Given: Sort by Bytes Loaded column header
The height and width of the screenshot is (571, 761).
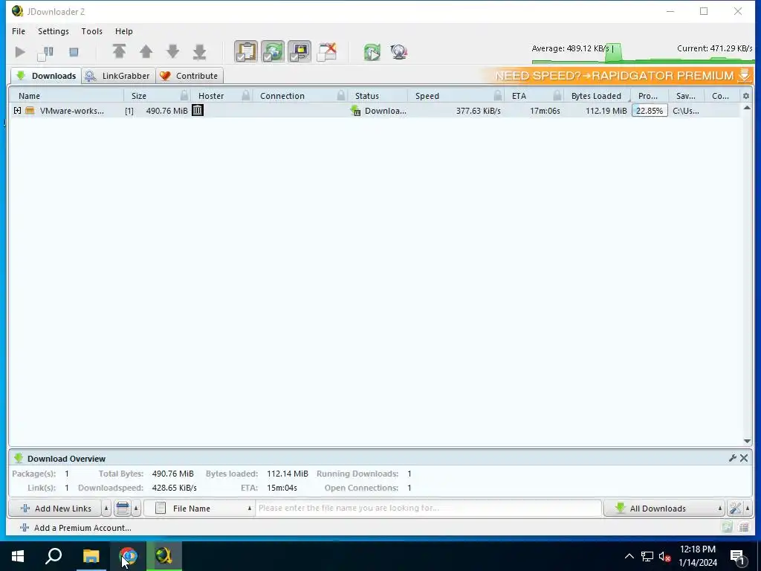Looking at the screenshot, I should pyautogui.click(x=596, y=96).
